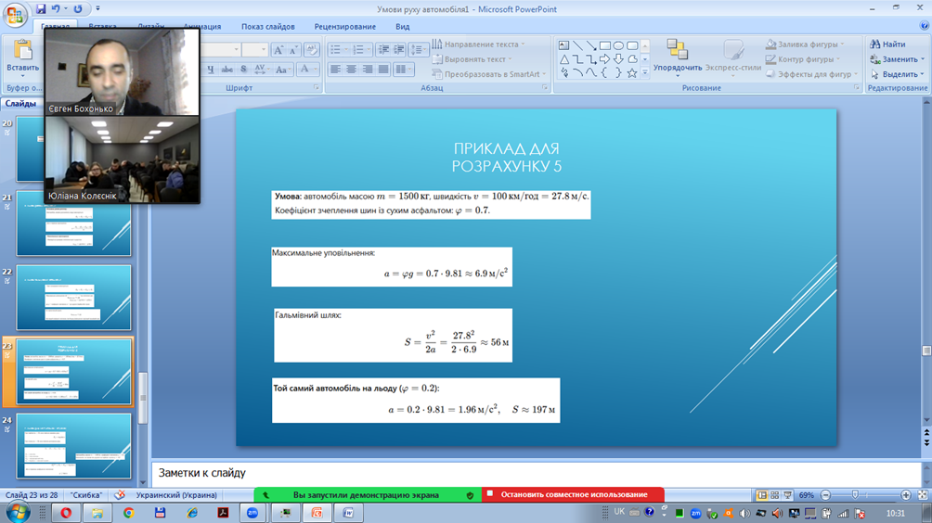Click the Office button logo
Screen dimensions: 932x523
[15, 16]
